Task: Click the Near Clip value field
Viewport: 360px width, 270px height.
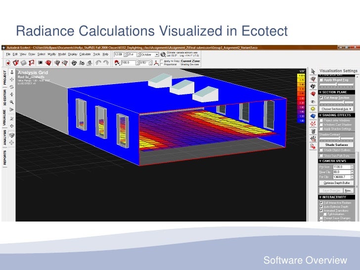Action: [342, 172]
